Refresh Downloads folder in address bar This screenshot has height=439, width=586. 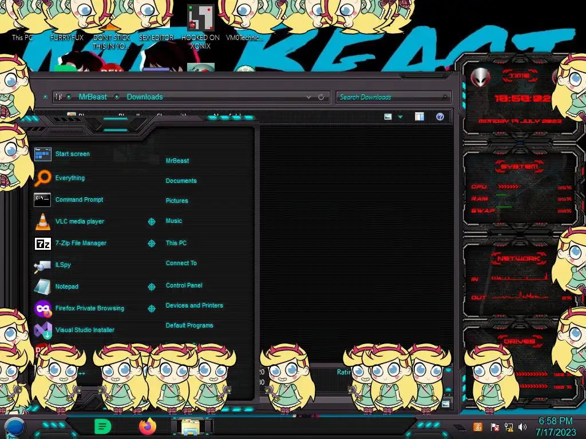[x=321, y=97]
